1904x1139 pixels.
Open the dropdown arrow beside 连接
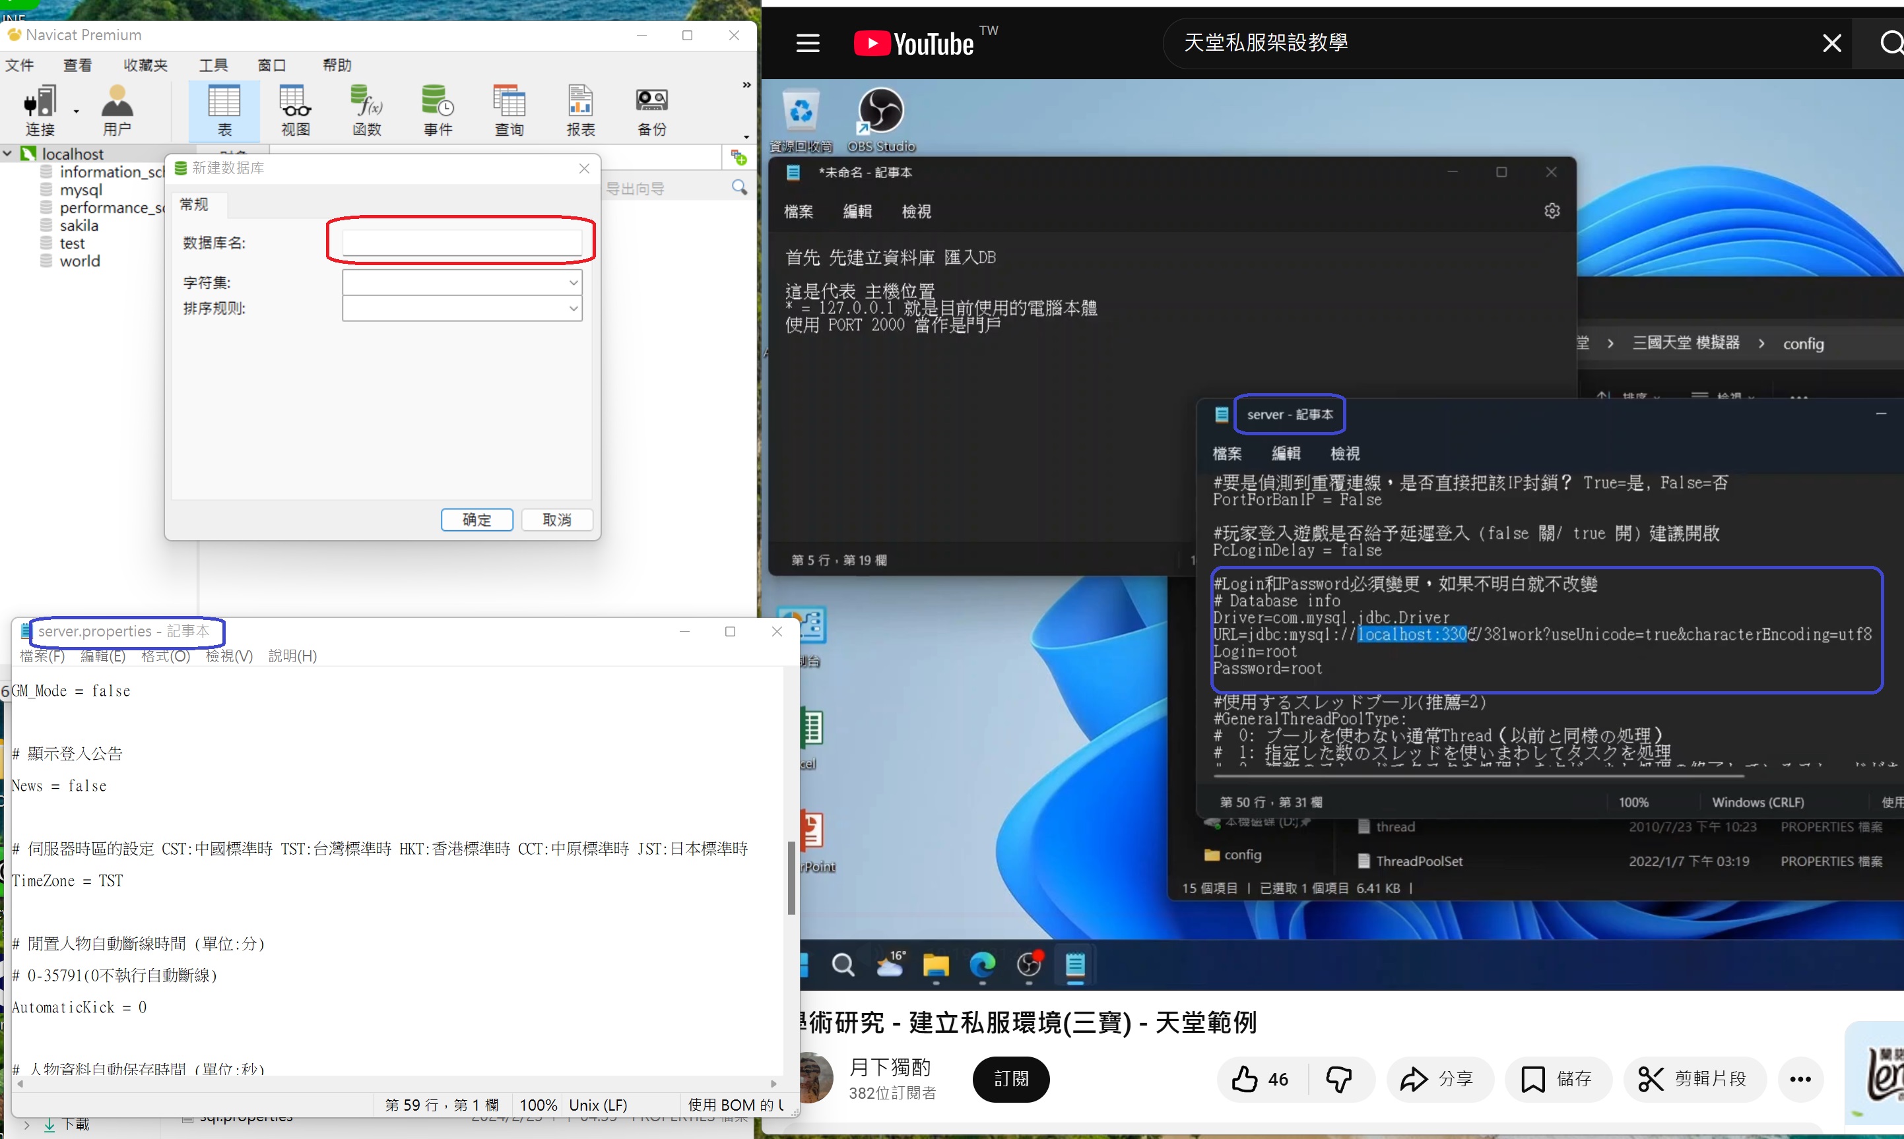point(76,111)
